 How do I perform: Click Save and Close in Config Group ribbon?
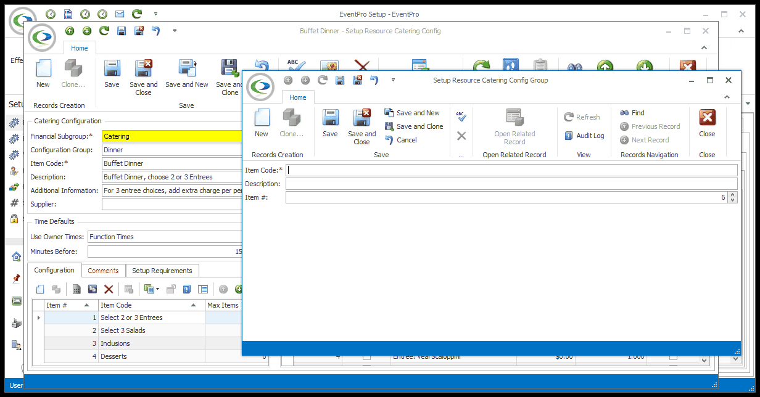[x=361, y=127]
